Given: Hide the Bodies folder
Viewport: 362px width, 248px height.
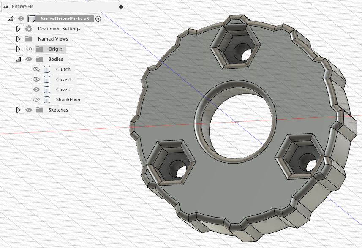Looking at the screenshot, I should click(29, 59).
